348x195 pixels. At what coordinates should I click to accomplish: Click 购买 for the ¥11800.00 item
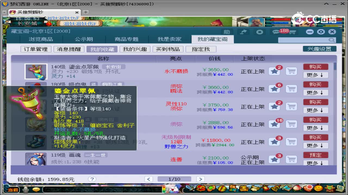[315, 137]
